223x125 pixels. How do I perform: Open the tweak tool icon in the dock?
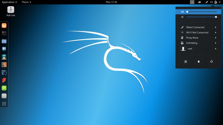pos(4,96)
